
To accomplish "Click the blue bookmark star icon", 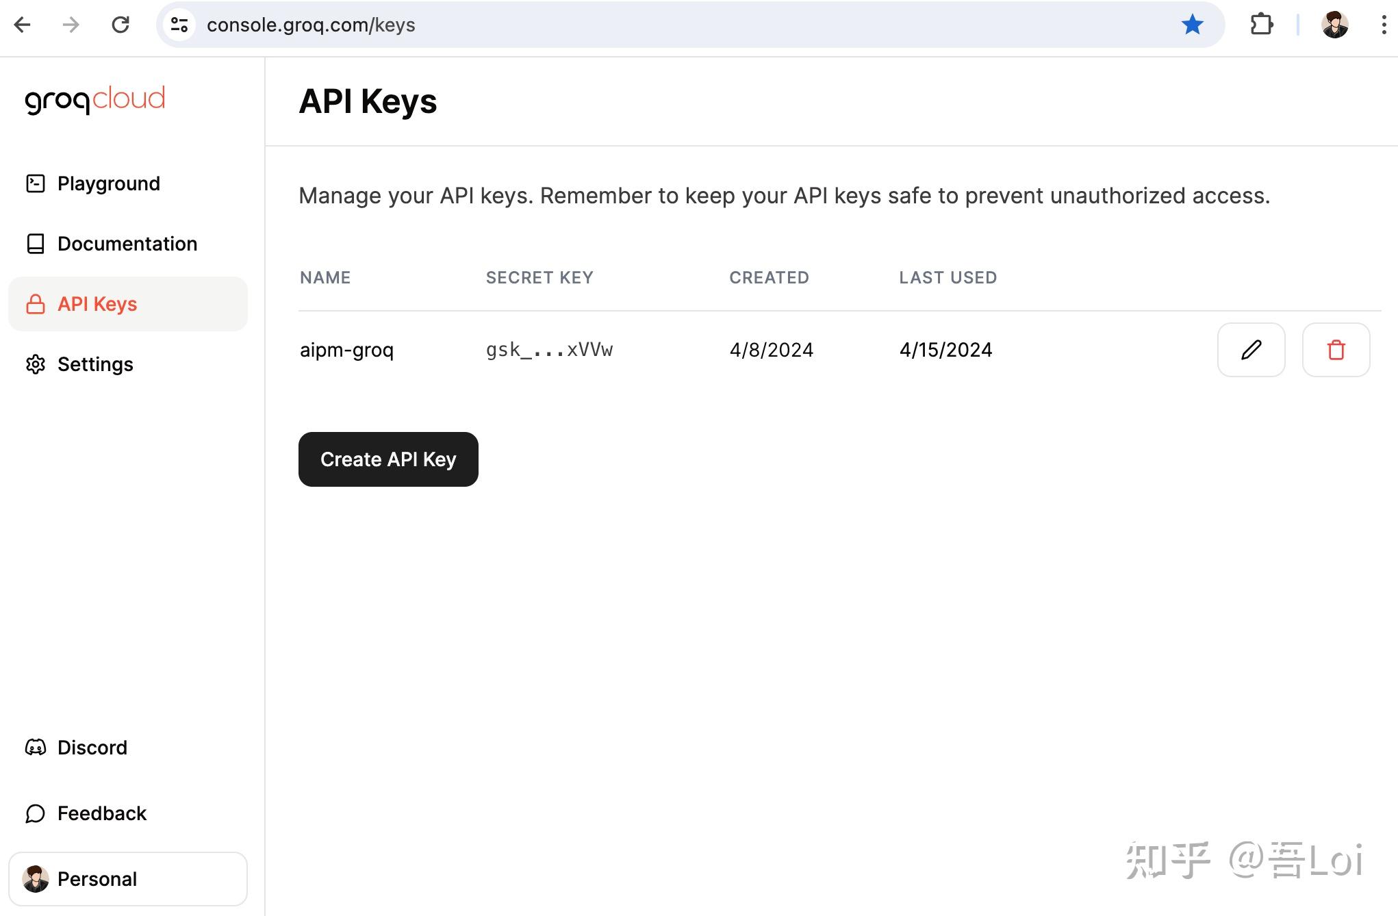I will 1192,25.
